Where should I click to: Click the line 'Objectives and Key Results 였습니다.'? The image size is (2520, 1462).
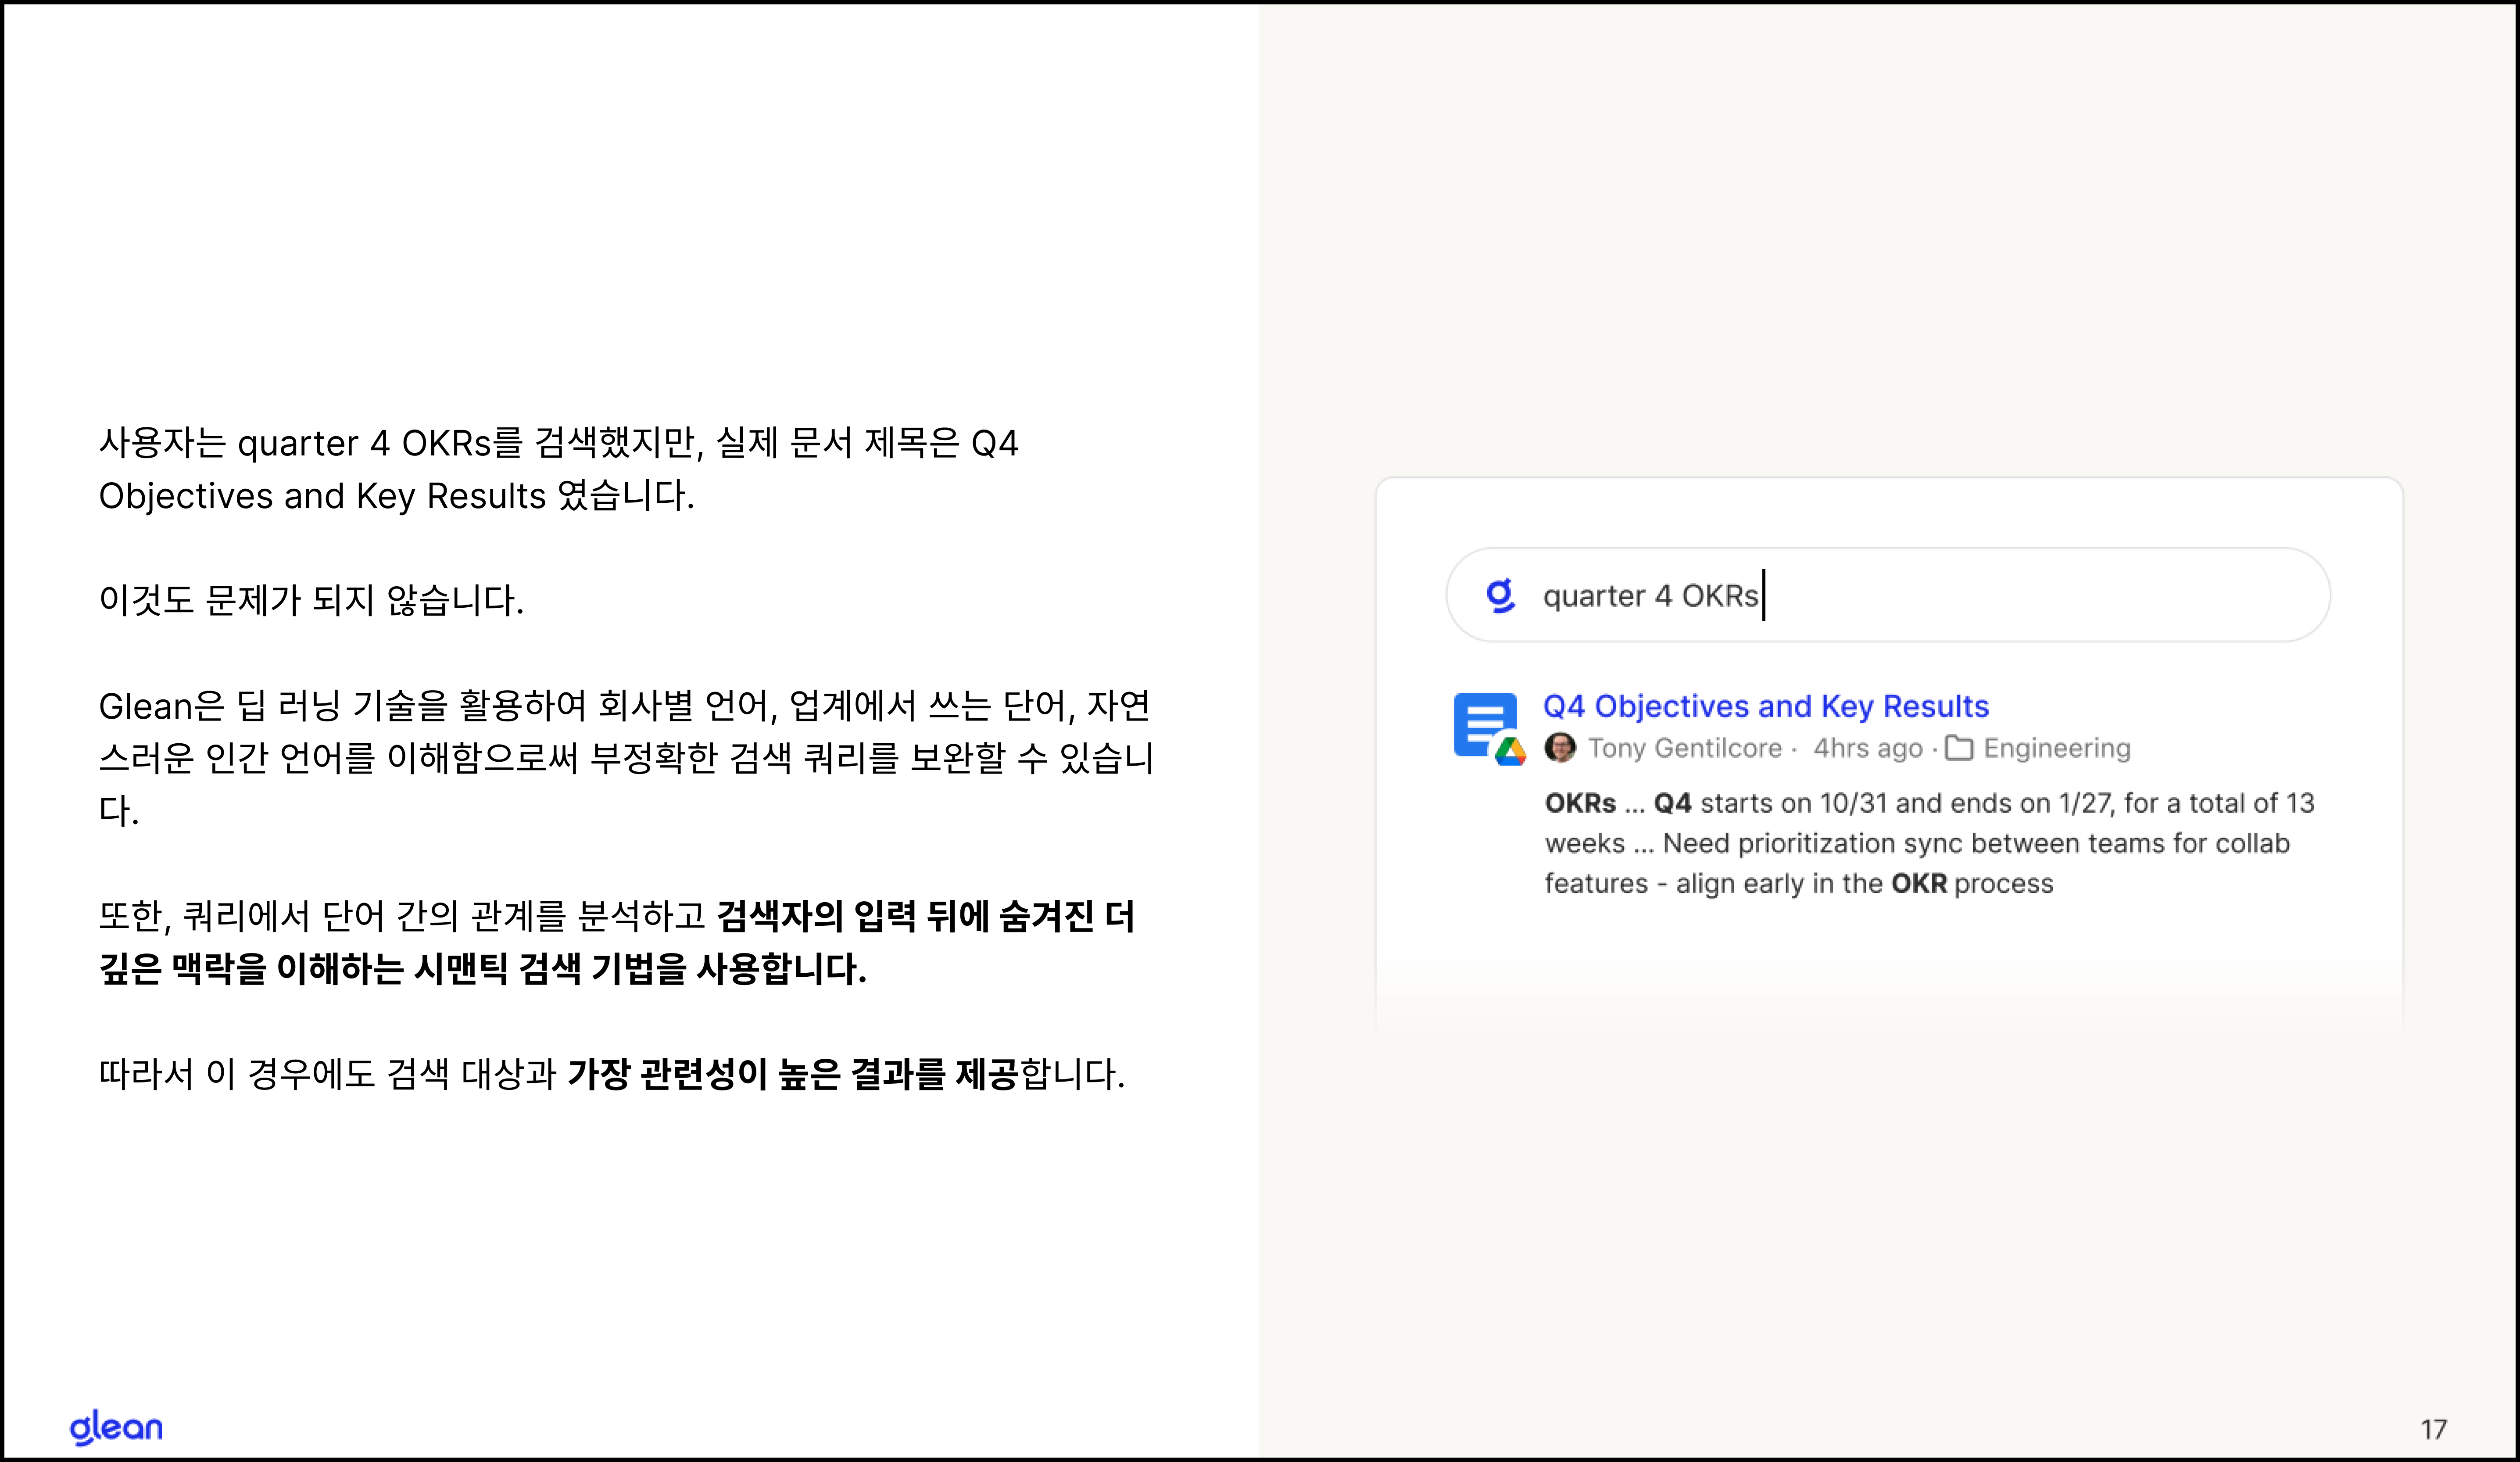[x=396, y=495]
